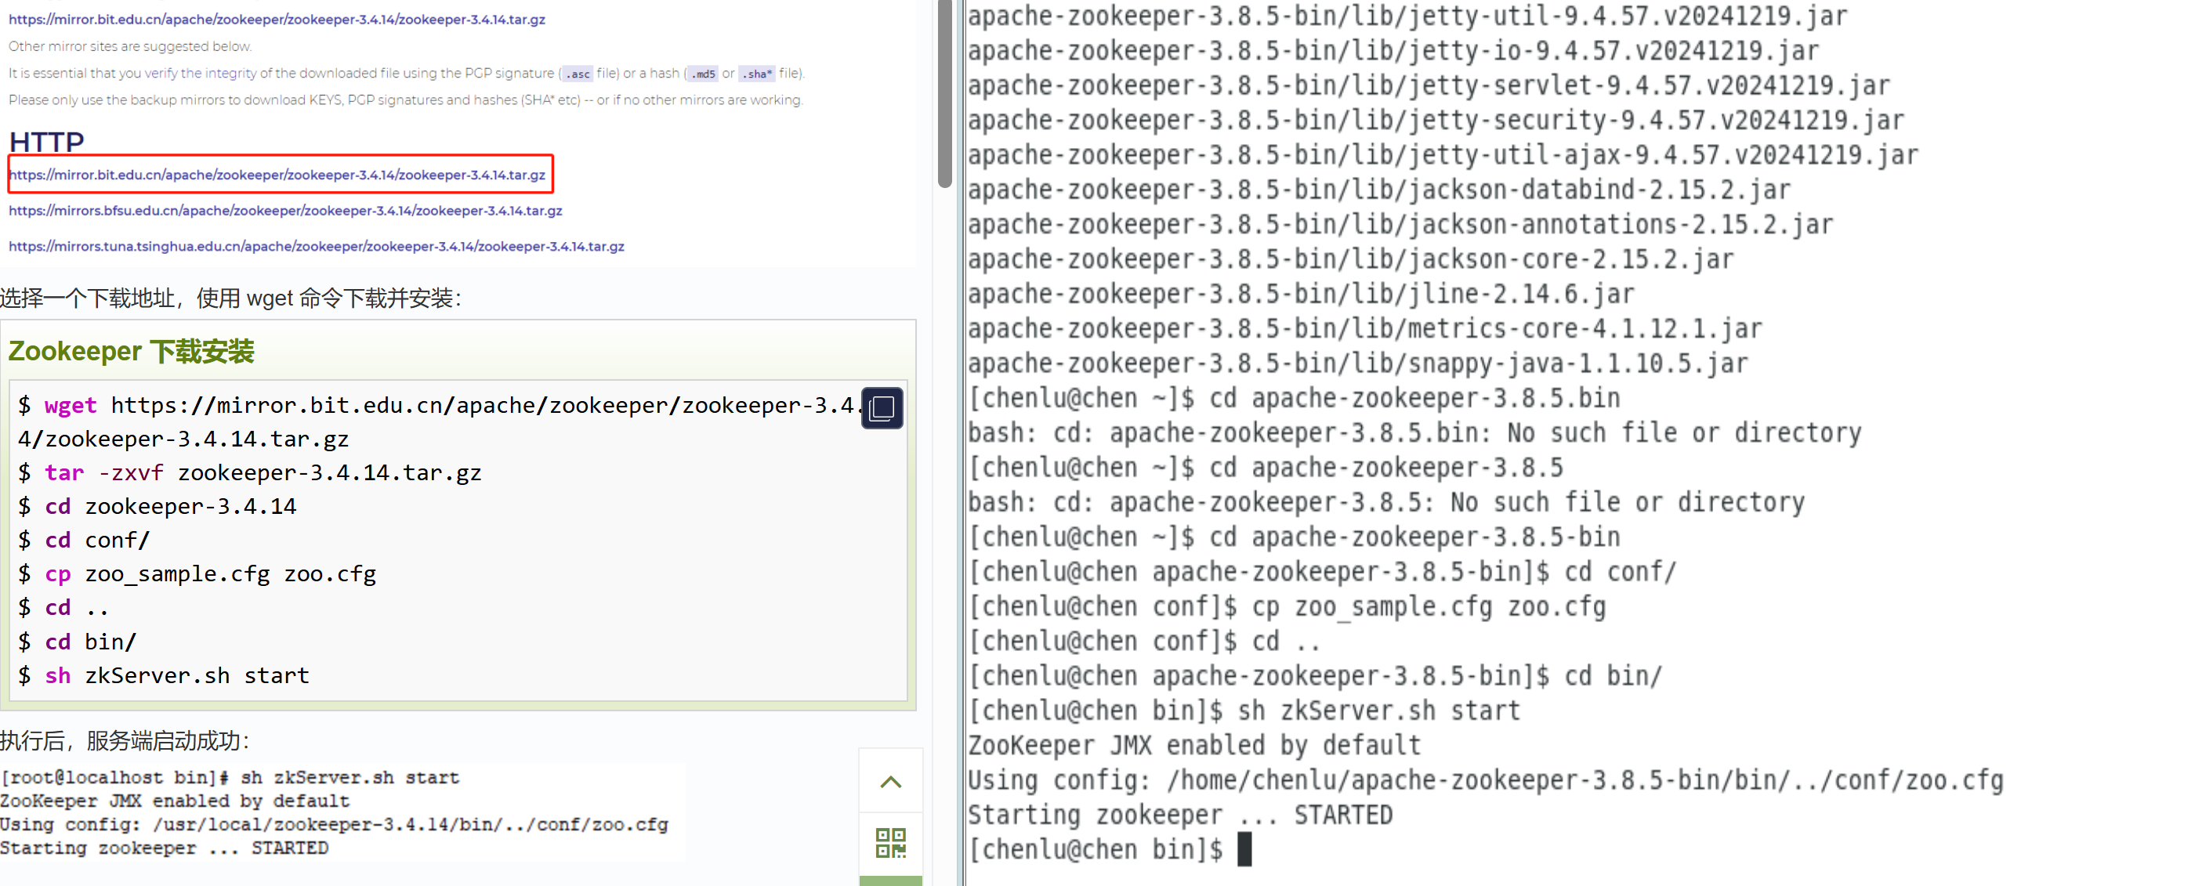Image resolution: width=2202 pixels, height=886 pixels.
Task: Open the topmost mirror.bit.edu.cn tar.gz link
Action: (277, 20)
